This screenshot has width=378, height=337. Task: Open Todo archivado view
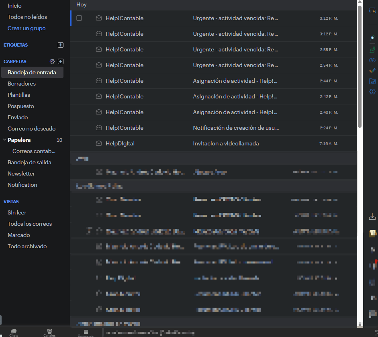[27, 246]
